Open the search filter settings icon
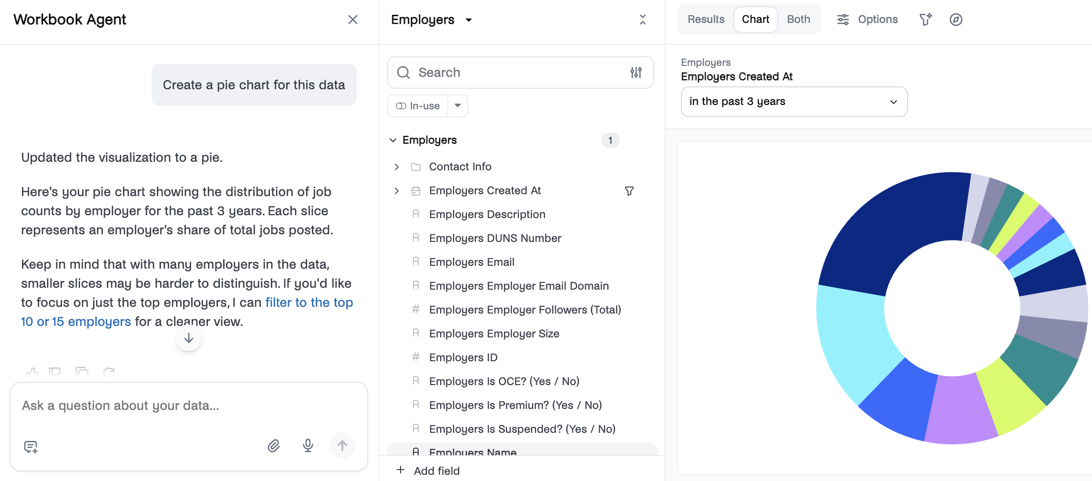This screenshot has height=481, width=1092. coord(636,73)
